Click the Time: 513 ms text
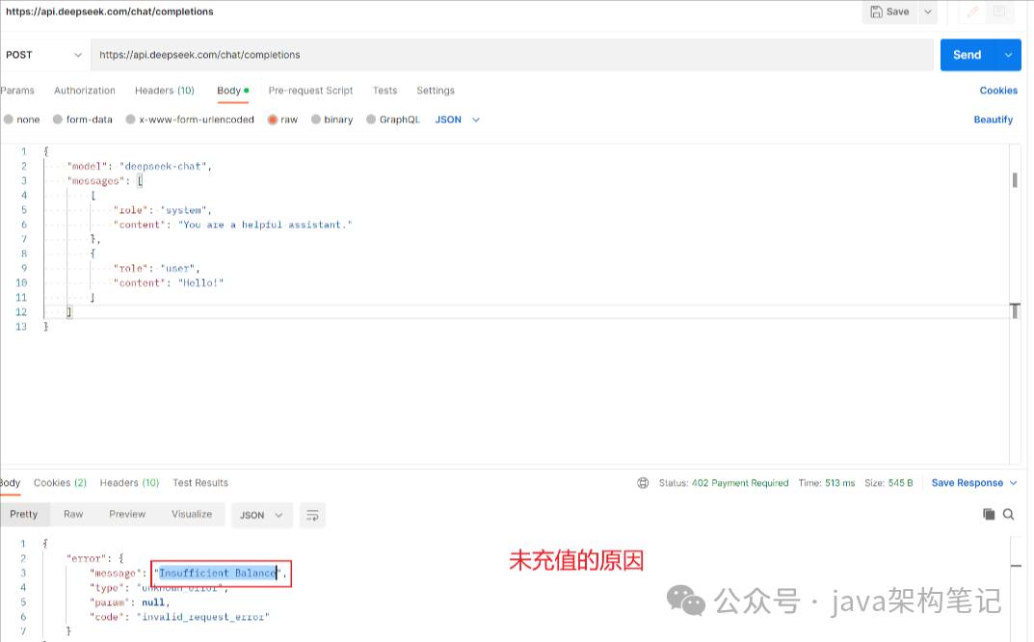 point(826,483)
